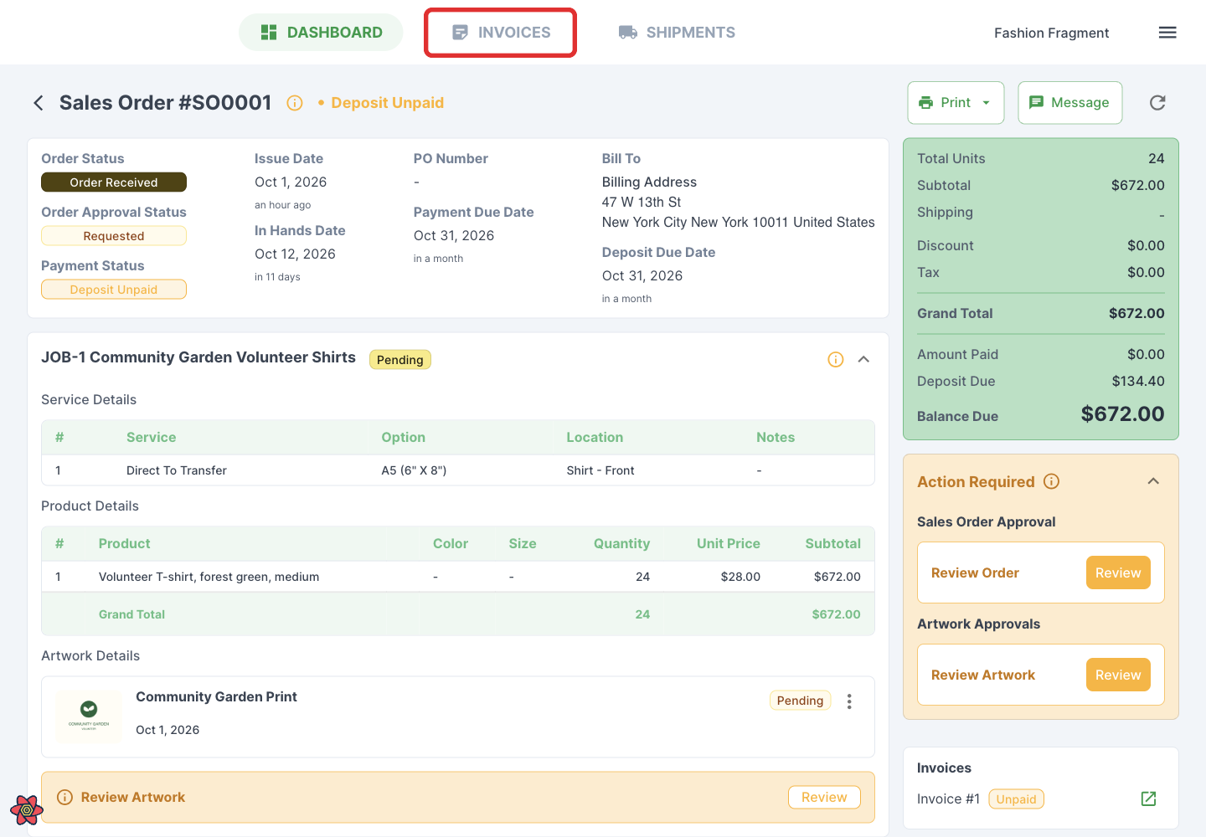Click the A5 (6" X 8") option cell
Viewport: 1206px width, 837px height.
414,470
